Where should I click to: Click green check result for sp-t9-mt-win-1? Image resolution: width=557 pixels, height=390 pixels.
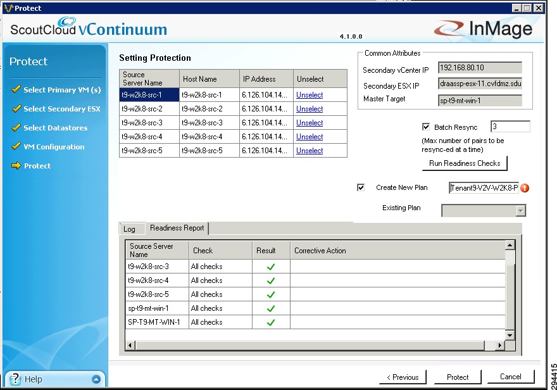[271, 308]
